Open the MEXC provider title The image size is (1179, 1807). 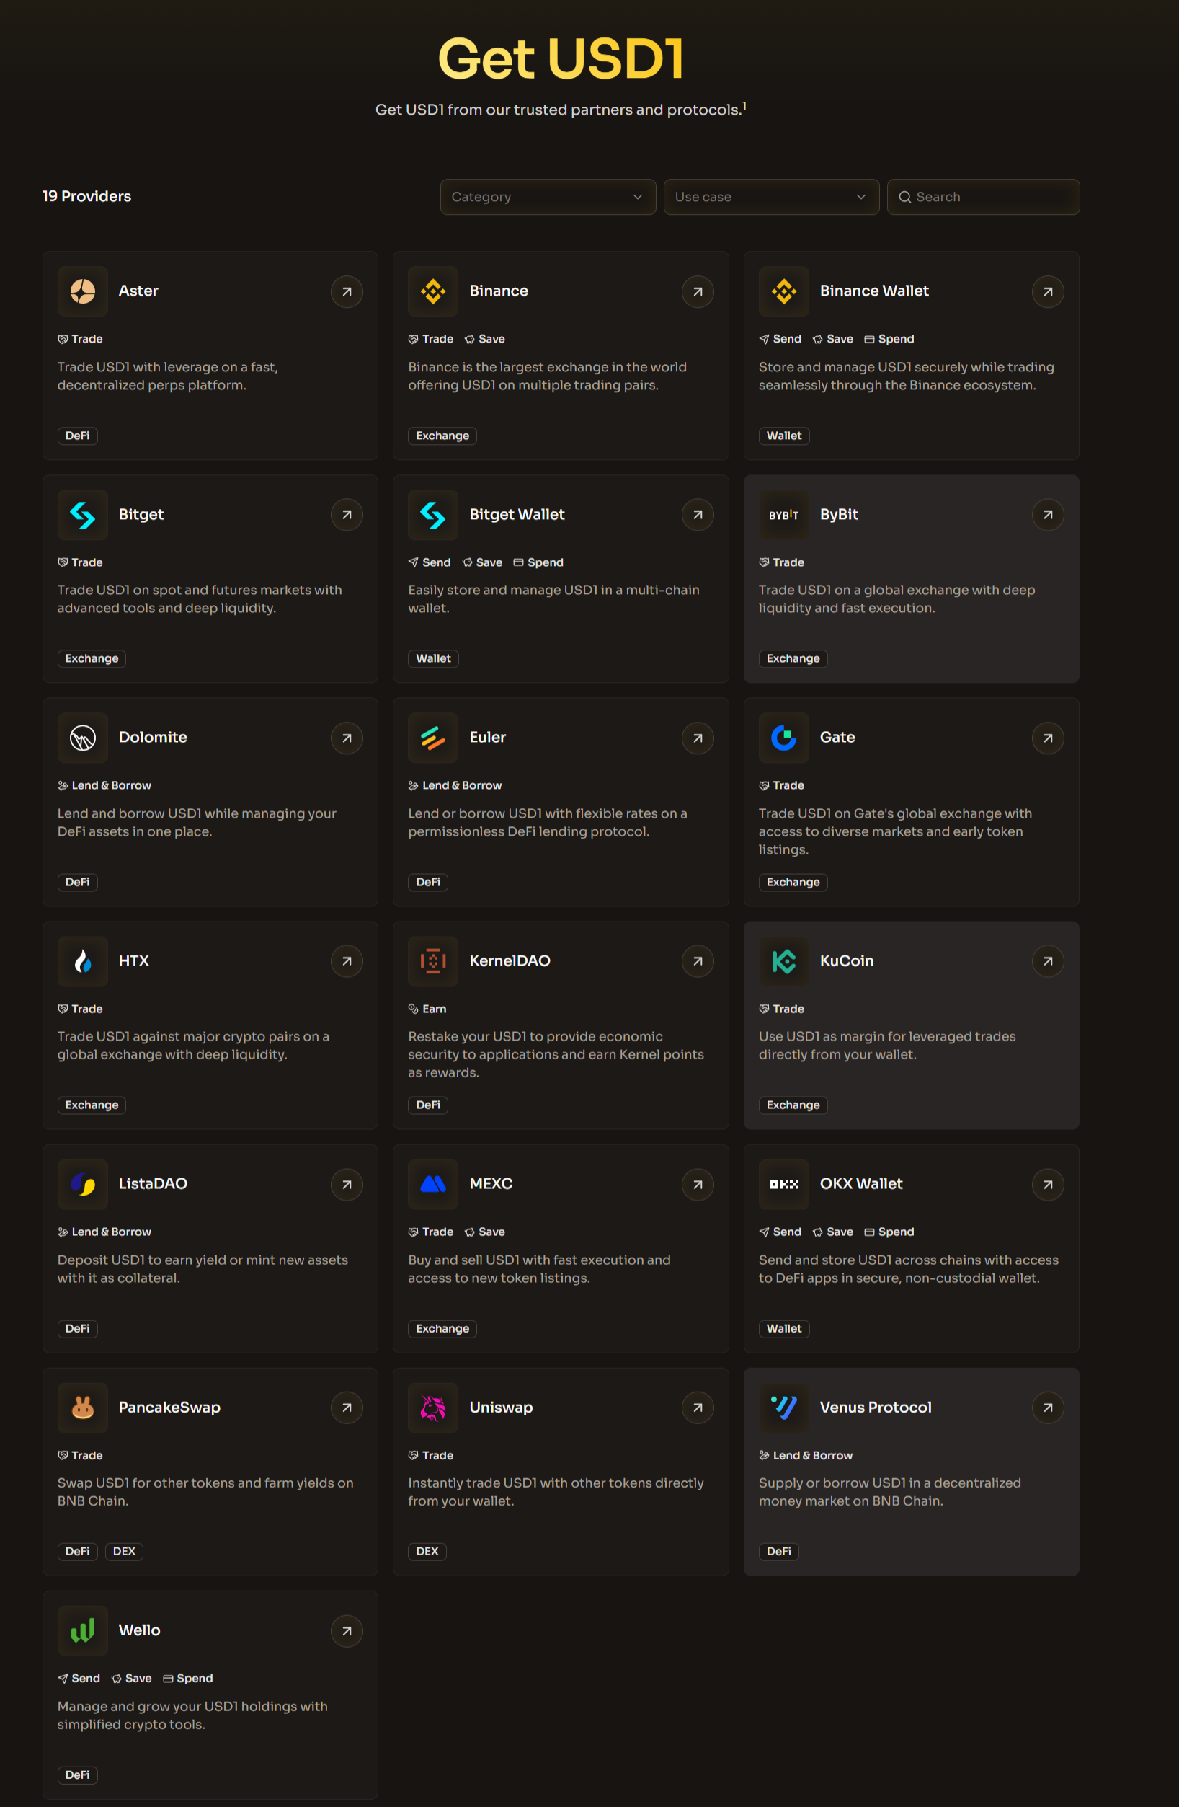pyautogui.click(x=491, y=1184)
